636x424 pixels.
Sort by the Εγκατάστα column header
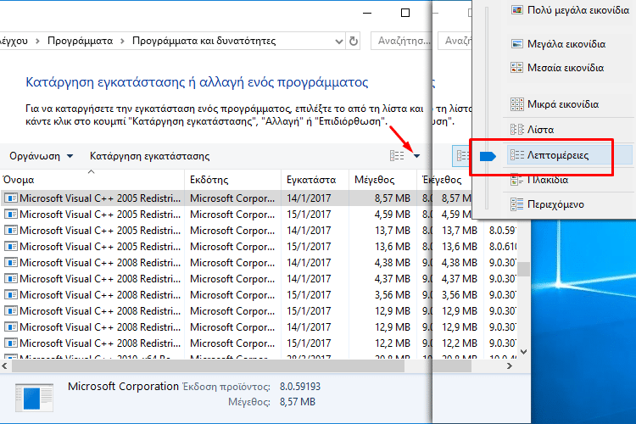coord(315,180)
